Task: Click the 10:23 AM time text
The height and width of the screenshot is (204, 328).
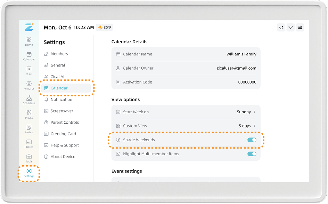Action: coord(84,27)
